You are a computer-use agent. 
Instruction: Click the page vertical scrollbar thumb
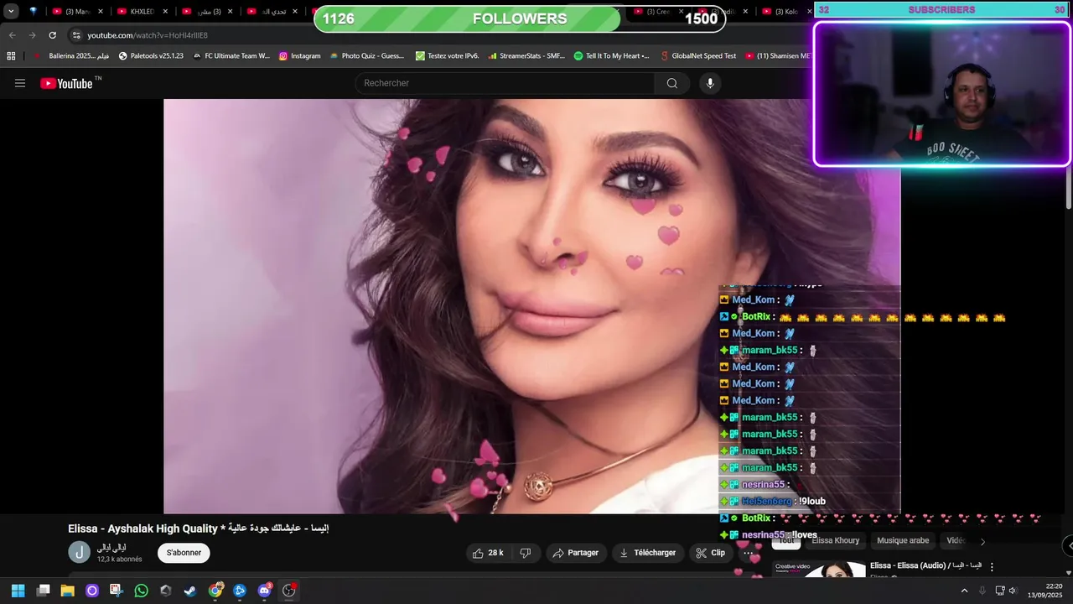point(1068,189)
